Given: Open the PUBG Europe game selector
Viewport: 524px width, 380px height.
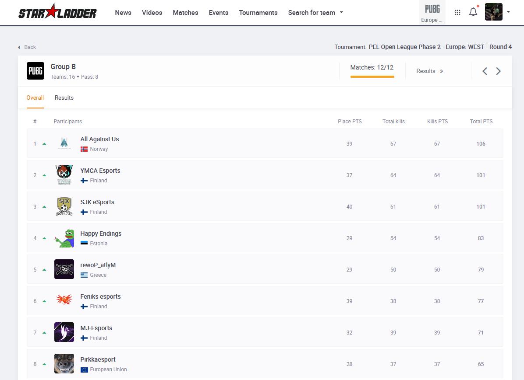Looking at the screenshot, I should point(432,13).
